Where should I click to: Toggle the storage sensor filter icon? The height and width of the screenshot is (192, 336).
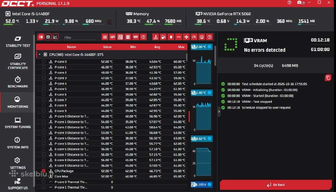128,37
